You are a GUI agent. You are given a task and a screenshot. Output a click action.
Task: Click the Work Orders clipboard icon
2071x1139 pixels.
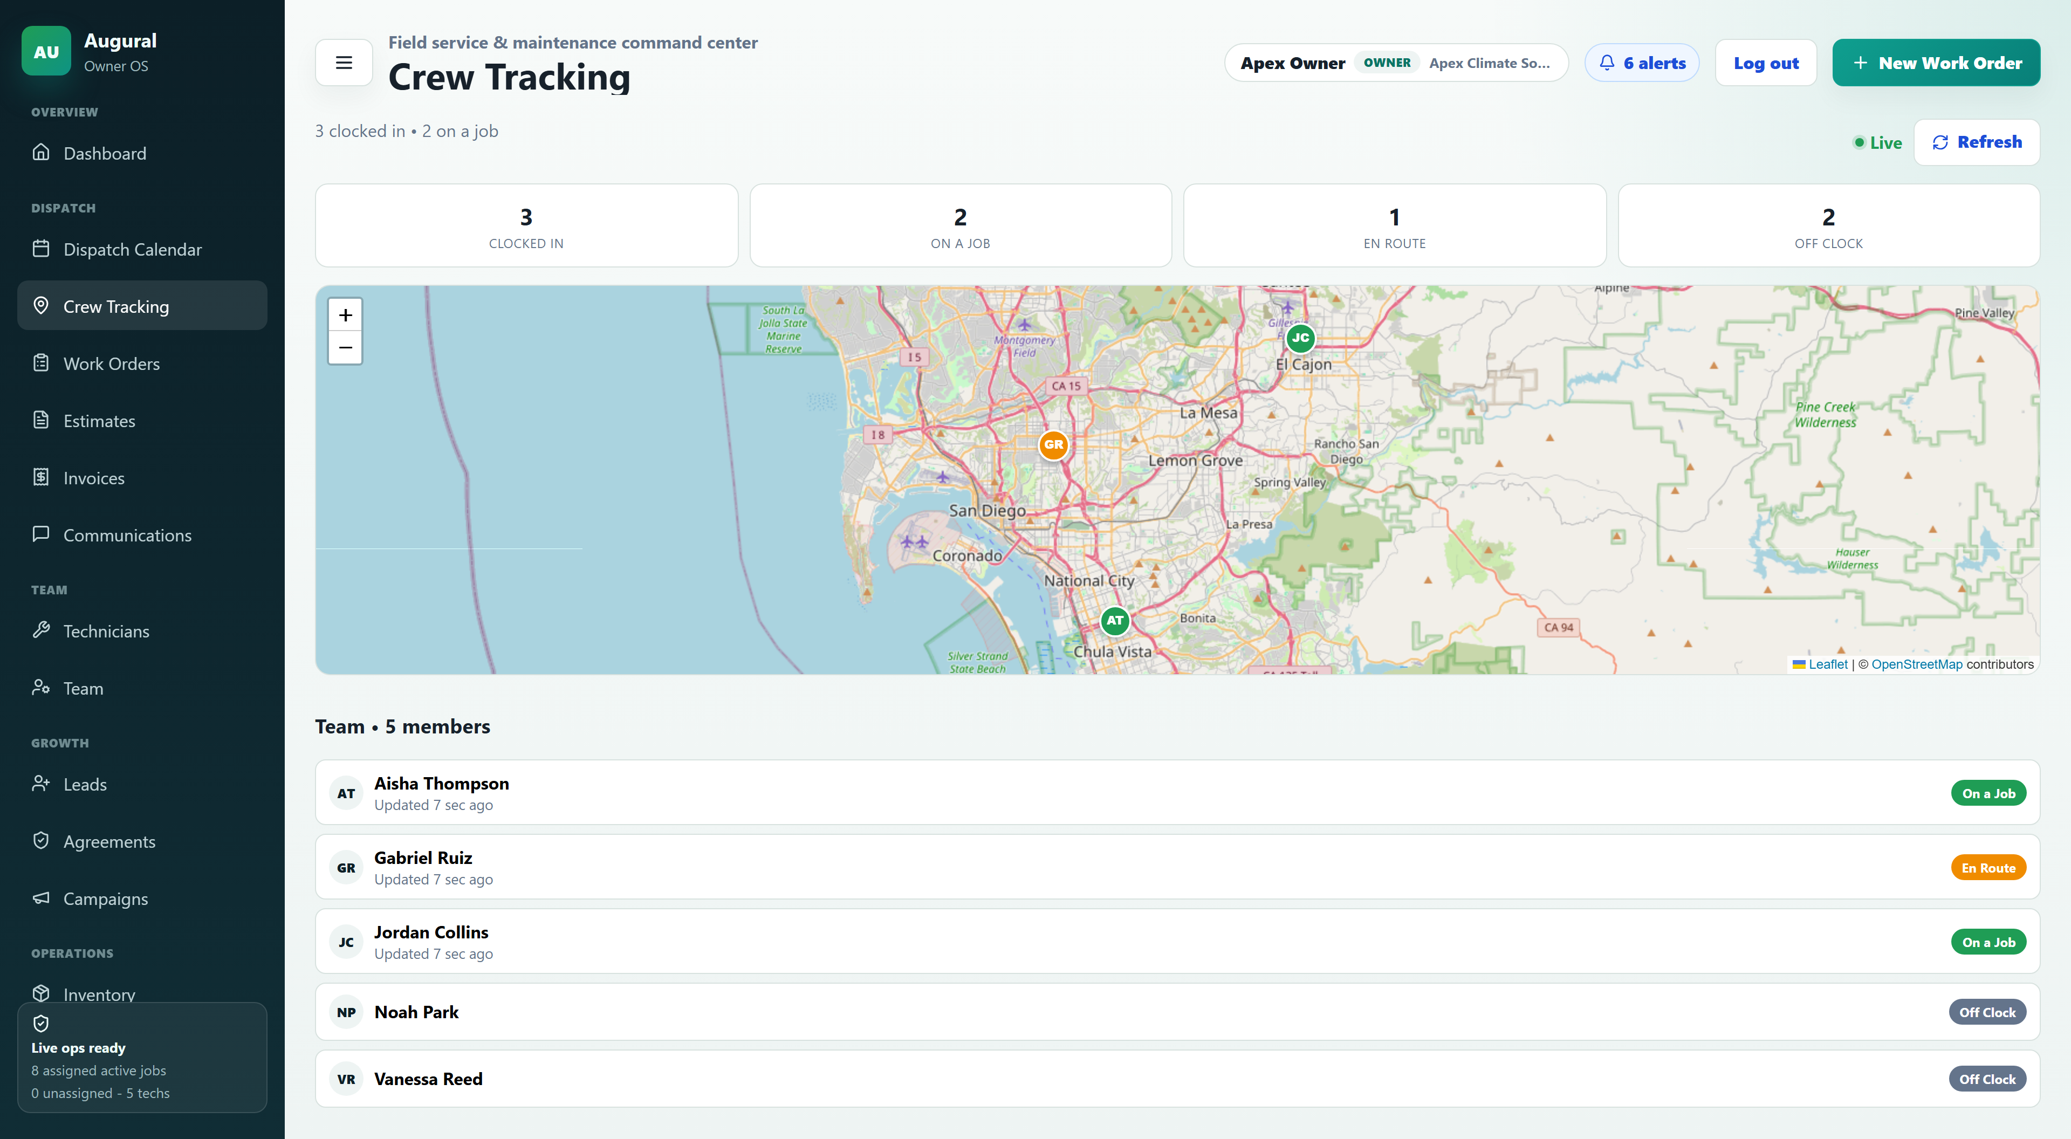coord(41,363)
